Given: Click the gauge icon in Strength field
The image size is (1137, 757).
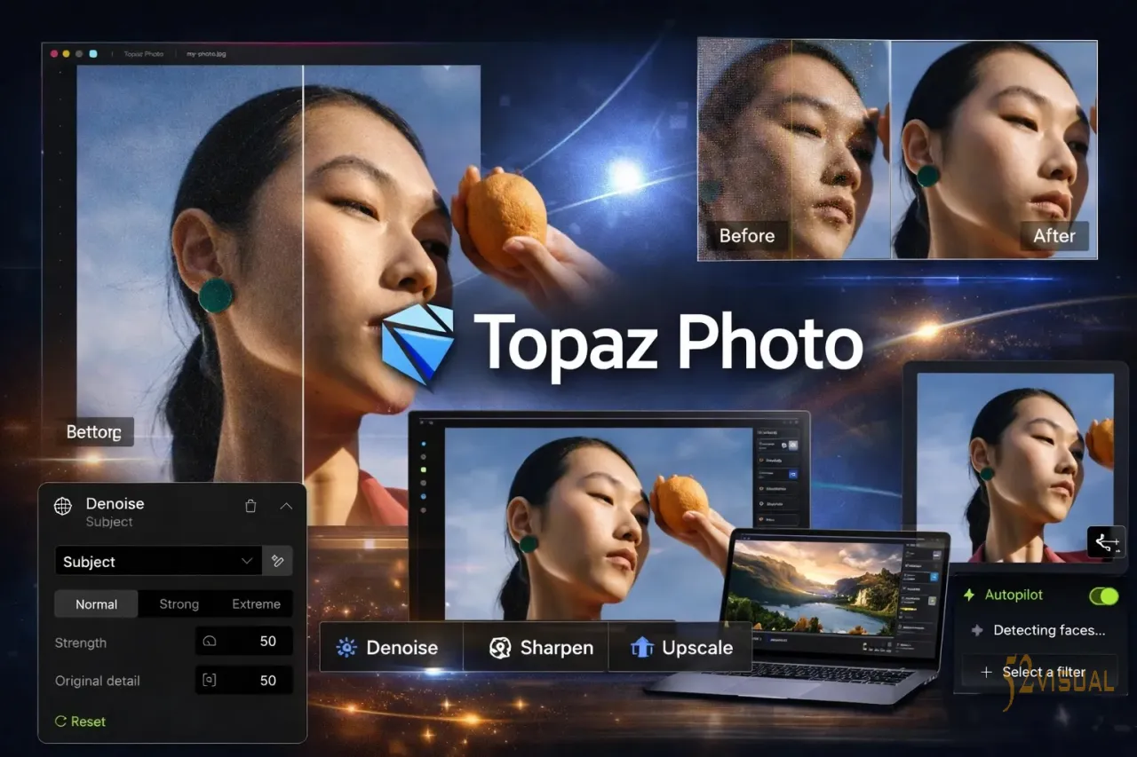Looking at the screenshot, I should click(x=210, y=641).
